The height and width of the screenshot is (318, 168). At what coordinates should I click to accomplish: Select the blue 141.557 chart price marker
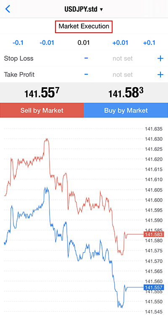tap(154, 287)
